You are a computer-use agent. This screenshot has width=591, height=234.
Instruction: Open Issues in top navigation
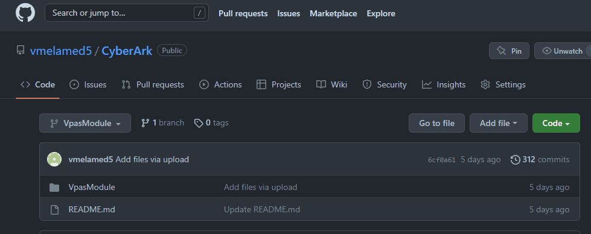pyautogui.click(x=289, y=13)
